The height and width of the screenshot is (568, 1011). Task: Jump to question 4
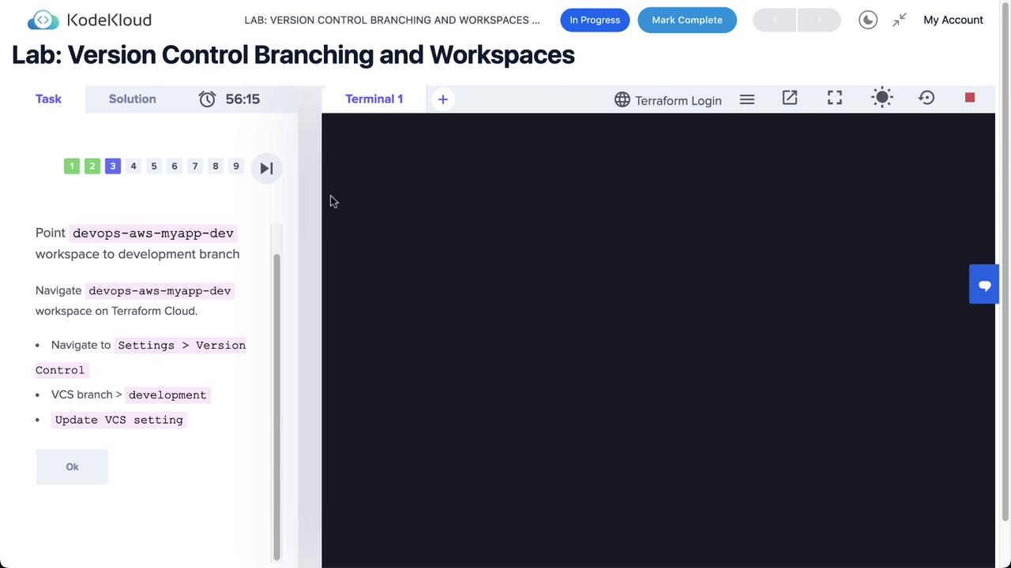coord(133,166)
